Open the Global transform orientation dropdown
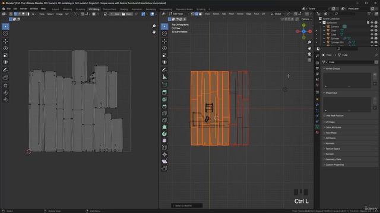 (x=278, y=14)
